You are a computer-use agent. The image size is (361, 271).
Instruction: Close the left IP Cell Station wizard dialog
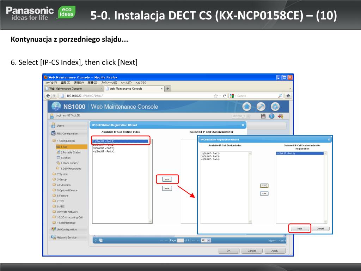[x=243, y=125]
